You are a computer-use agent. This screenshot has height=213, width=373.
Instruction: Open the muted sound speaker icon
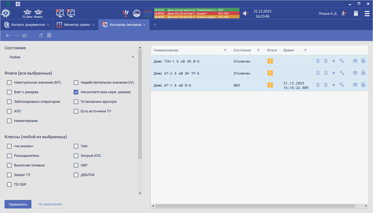tap(245, 13)
